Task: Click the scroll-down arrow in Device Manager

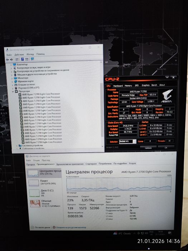Action: tap(102, 146)
